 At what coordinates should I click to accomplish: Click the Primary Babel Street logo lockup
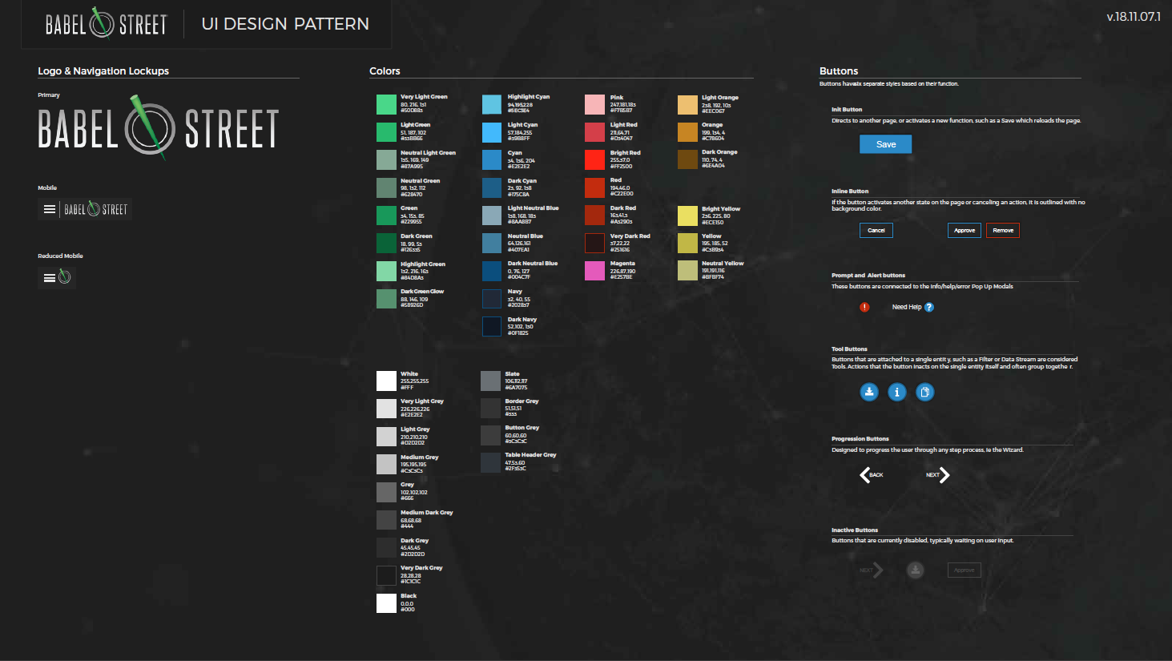click(159, 128)
